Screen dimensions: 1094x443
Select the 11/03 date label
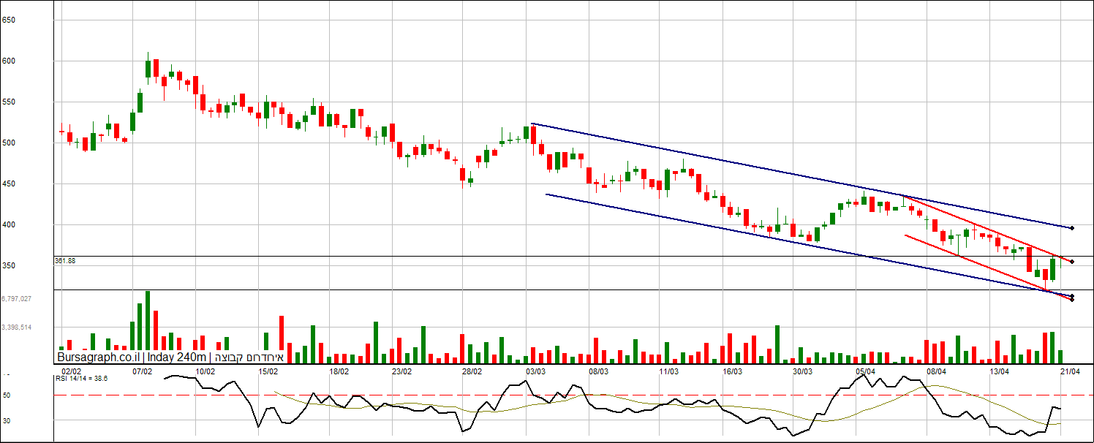pyautogui.click(x=668, y=371)
